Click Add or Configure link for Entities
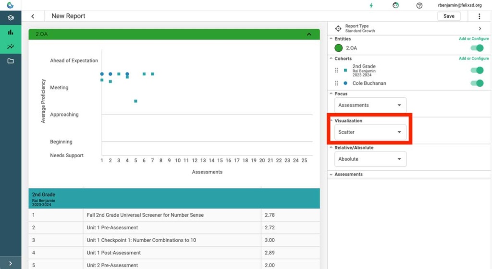Viewport: 492px width, 269px height. tap(473, 39)
